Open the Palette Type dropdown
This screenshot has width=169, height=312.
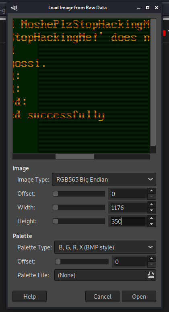click(x=105, y=247)
